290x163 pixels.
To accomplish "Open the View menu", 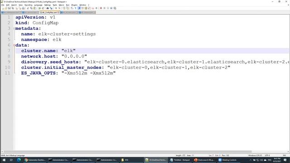I will (20, 5).
